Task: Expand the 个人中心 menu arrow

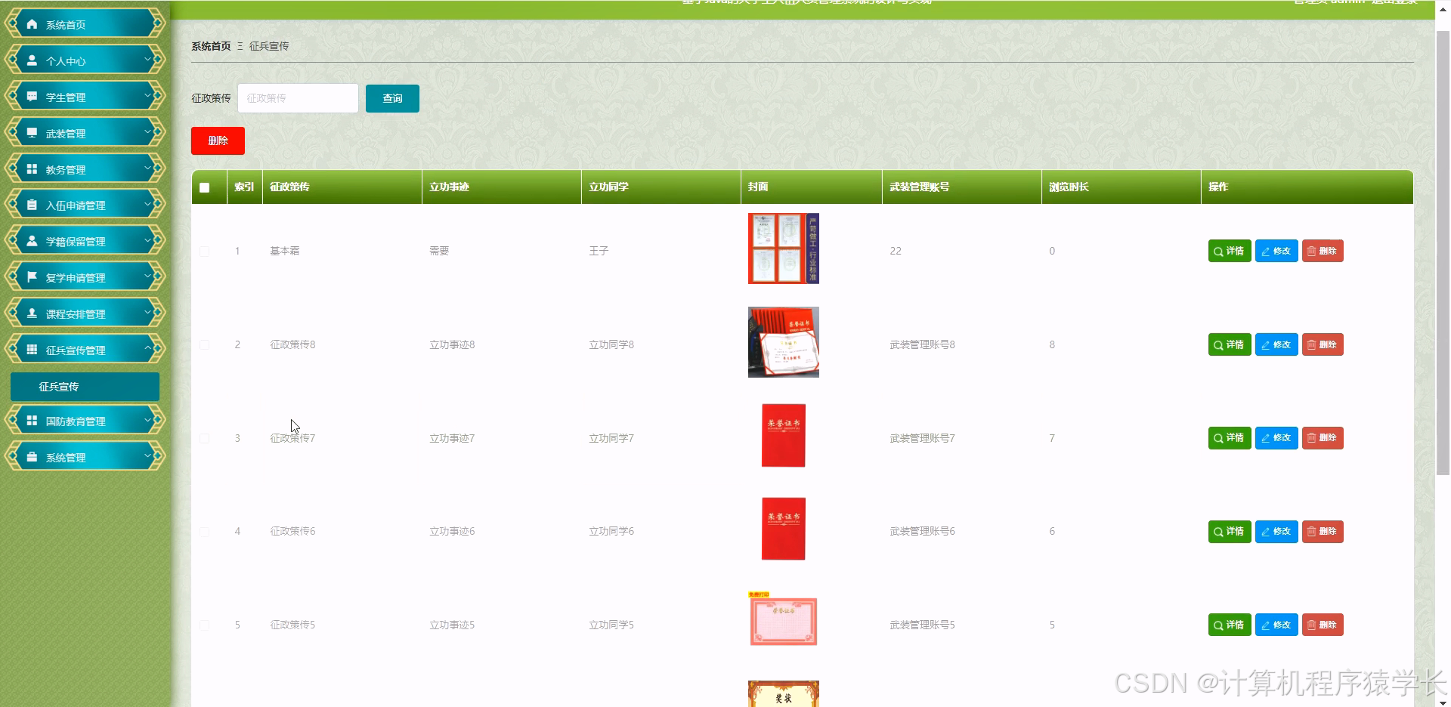Action: pos(148,59)
